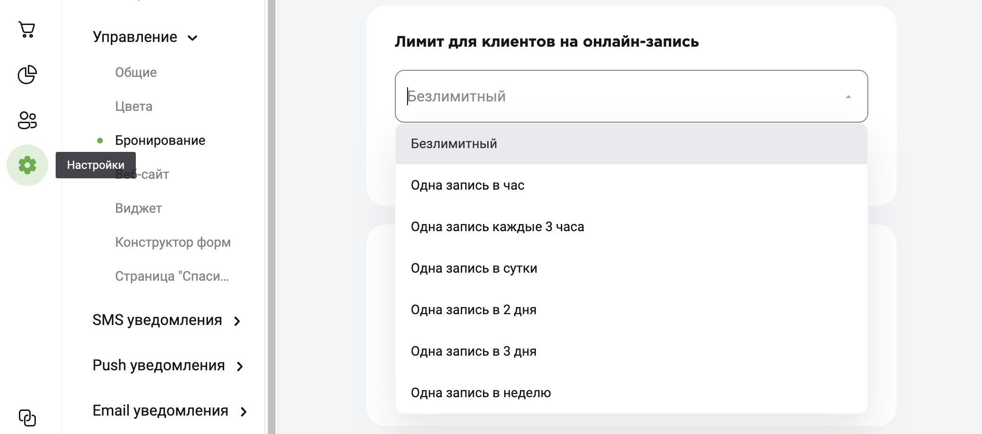
Task: Collapse the Управление section chevron
Action: coord(192,38)
